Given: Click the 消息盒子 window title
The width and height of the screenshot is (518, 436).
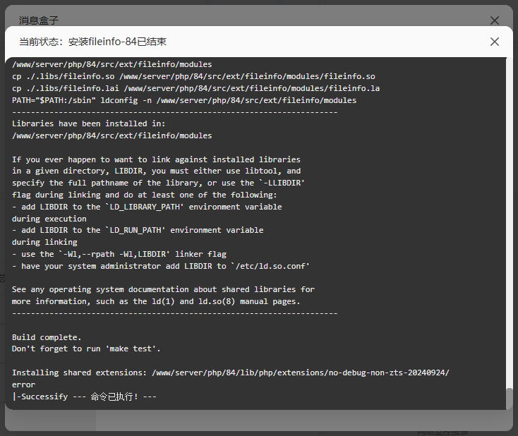Looking at the screenshot, I should (39, 20).
